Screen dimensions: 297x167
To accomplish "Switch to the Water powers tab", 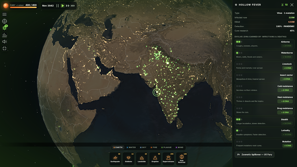I will tap(131, 147).
